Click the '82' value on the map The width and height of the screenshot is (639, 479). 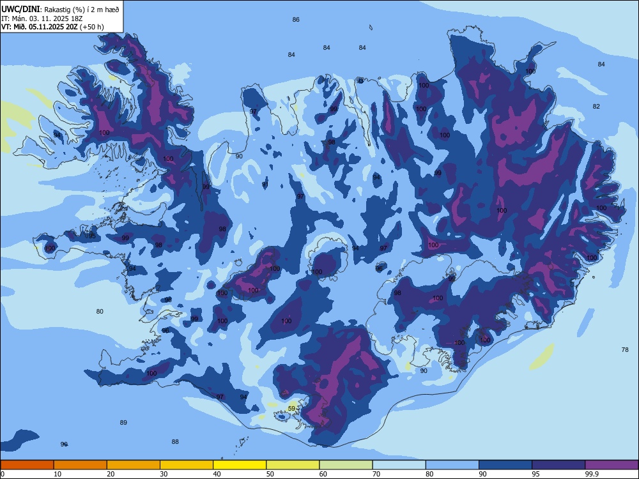pos(596,106)
